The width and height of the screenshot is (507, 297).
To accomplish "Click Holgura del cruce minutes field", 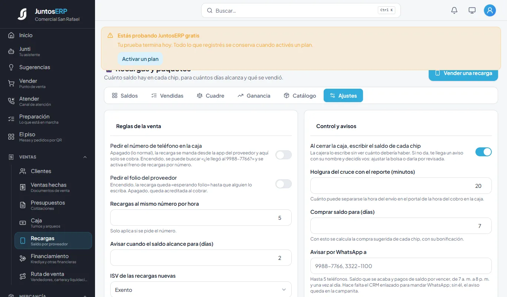I will coord(401,186).
